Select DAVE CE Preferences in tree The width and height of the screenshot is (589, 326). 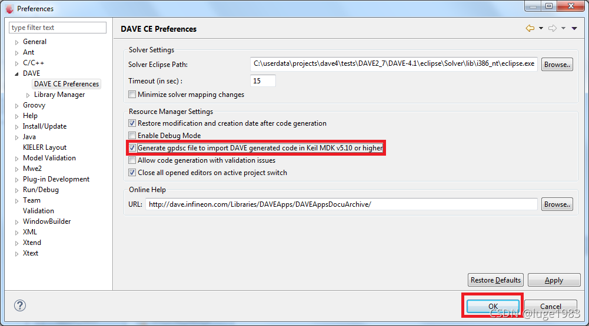66,83
